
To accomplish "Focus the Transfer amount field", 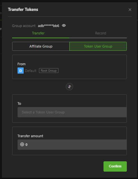I will coord(72,145).
